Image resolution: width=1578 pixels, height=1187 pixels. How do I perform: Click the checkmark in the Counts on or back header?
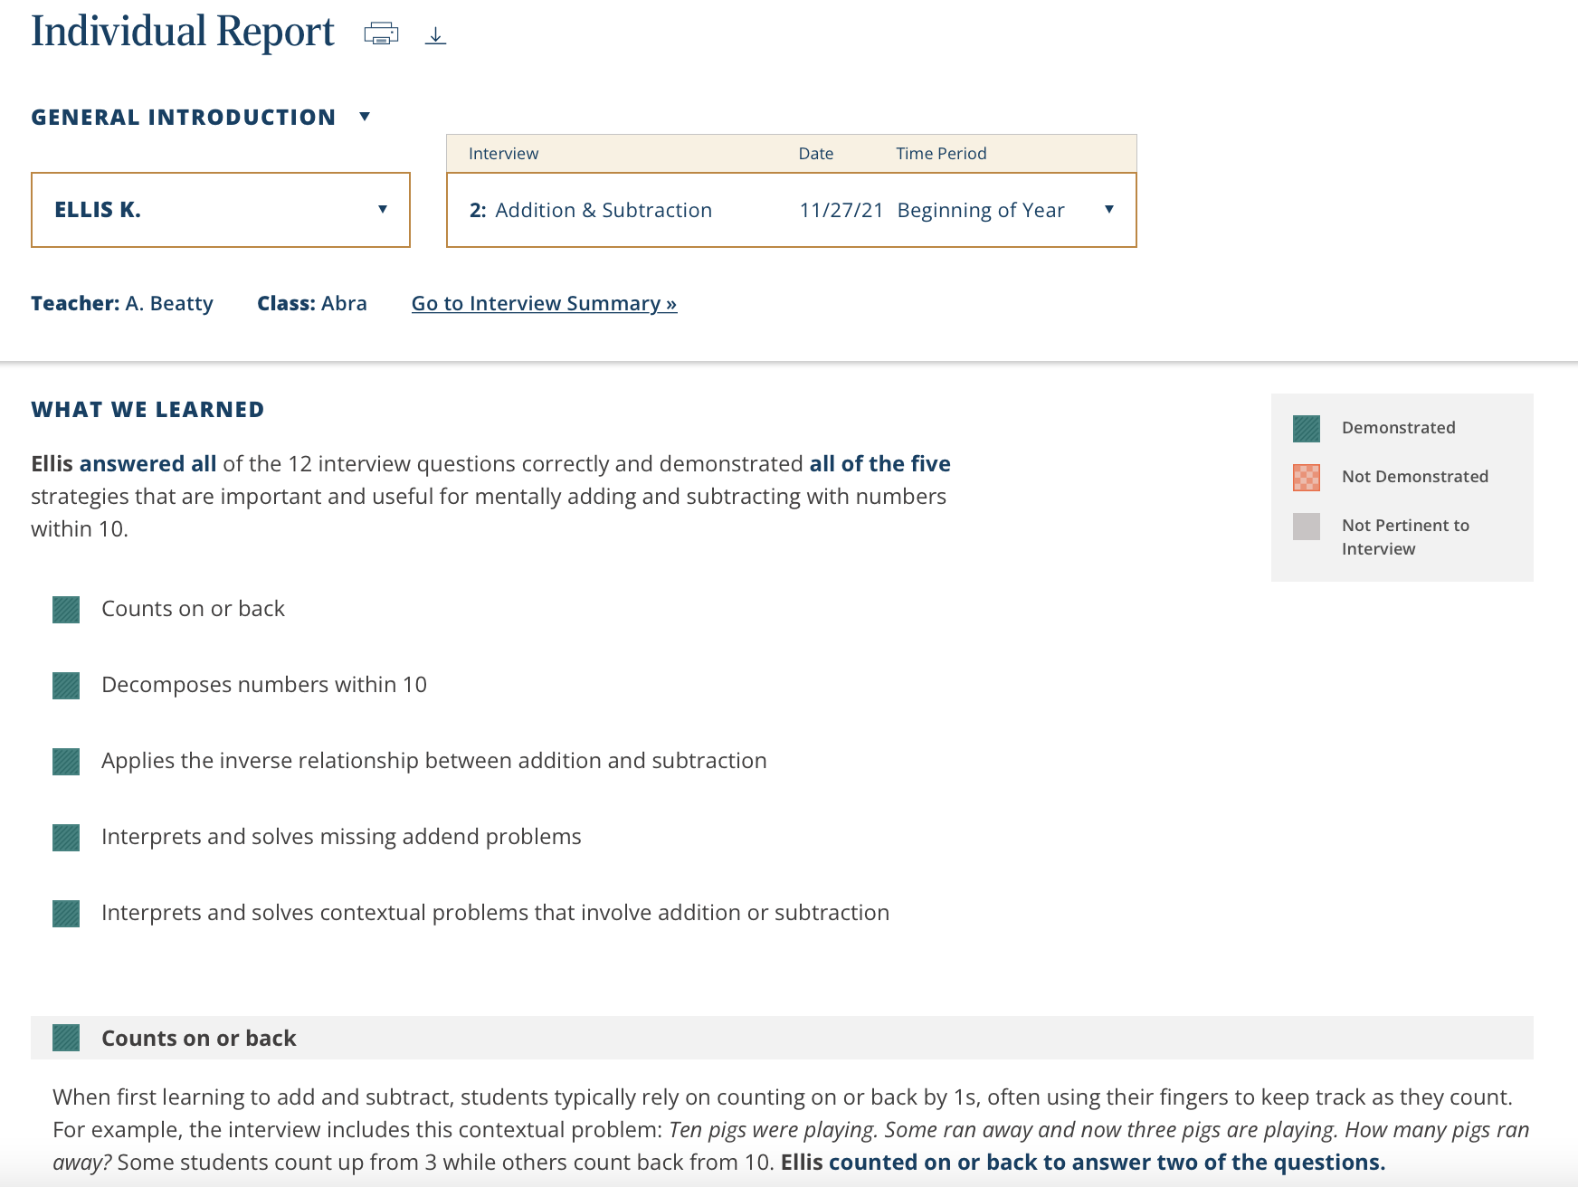(65, 1039)
